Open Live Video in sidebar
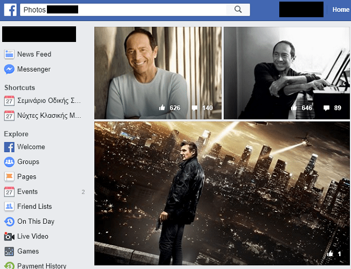 coord(33,236)
